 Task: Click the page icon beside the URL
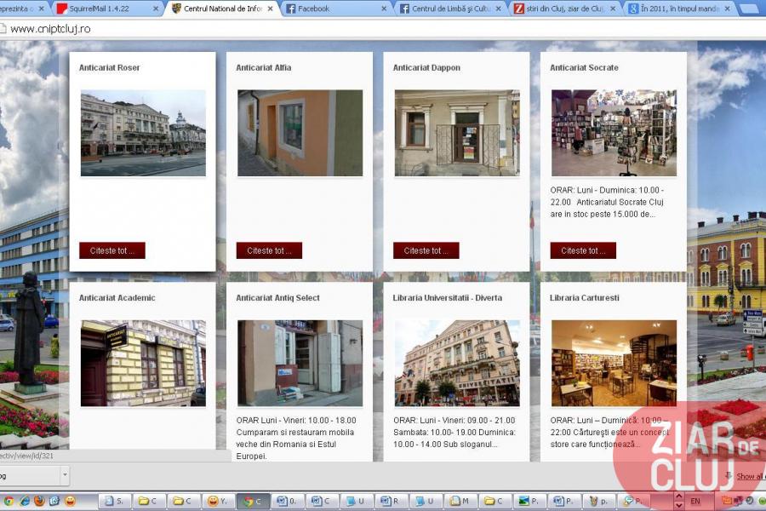pyautogui.click(x=3, y=29)
